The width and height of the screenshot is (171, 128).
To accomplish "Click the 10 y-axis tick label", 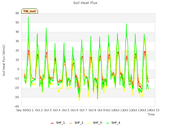I will [x=17, y=60].
